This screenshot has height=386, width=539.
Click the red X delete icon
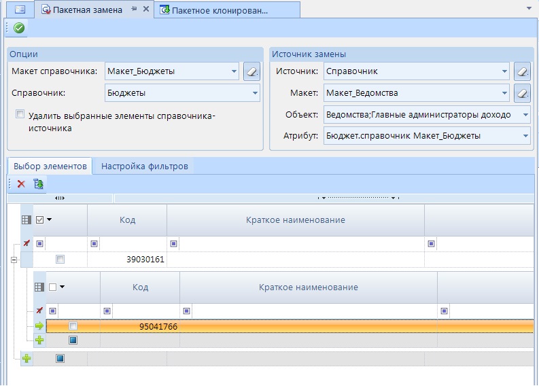click(21, 183)
